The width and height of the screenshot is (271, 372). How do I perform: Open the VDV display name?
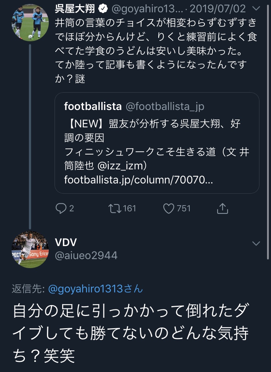pyautogui.click(x=66, y=242)
